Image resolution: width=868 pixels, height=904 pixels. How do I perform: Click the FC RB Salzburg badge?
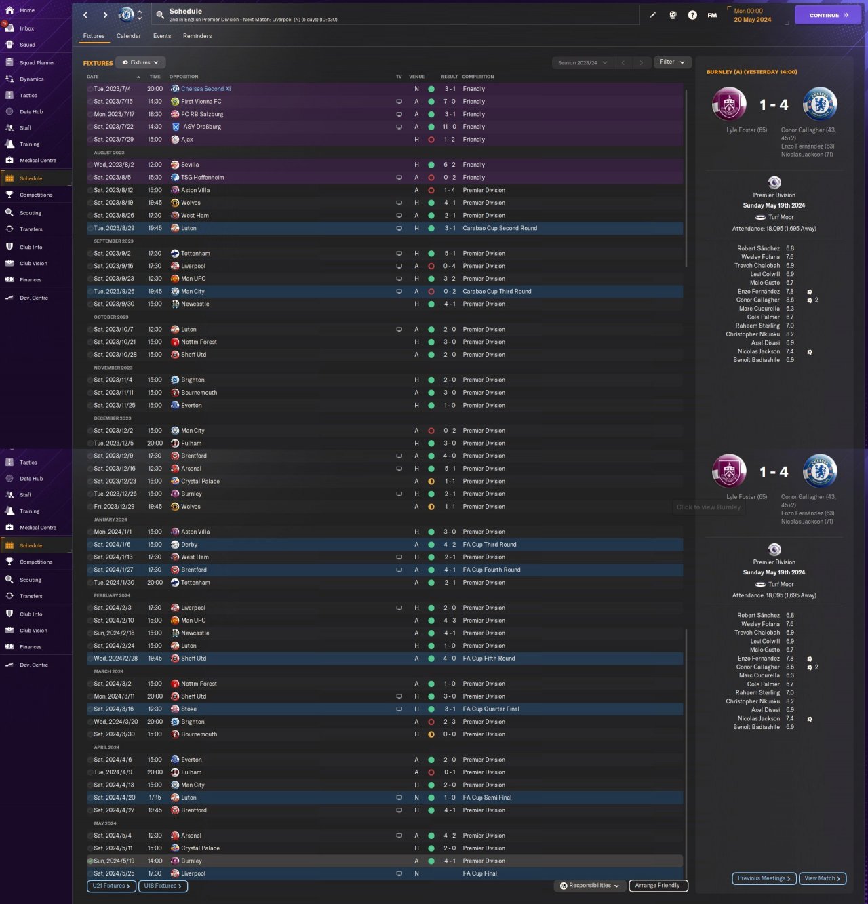[175, 114]
